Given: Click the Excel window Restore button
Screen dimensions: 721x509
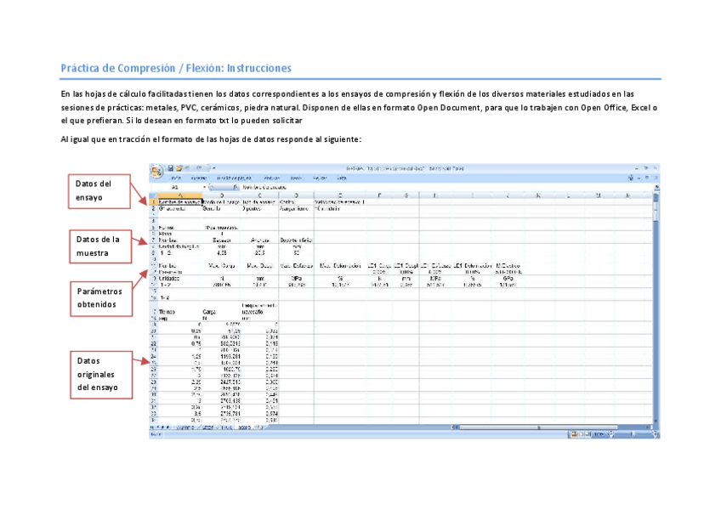Looking at the screenshot, I should [646, 168].
